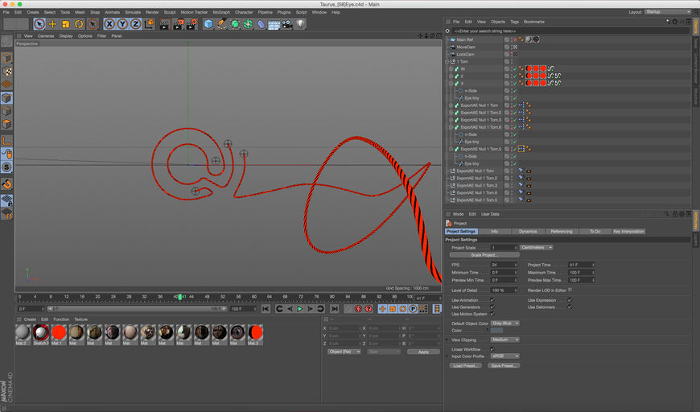Select the Move tool in top toolbar

[x=52, y=24]
